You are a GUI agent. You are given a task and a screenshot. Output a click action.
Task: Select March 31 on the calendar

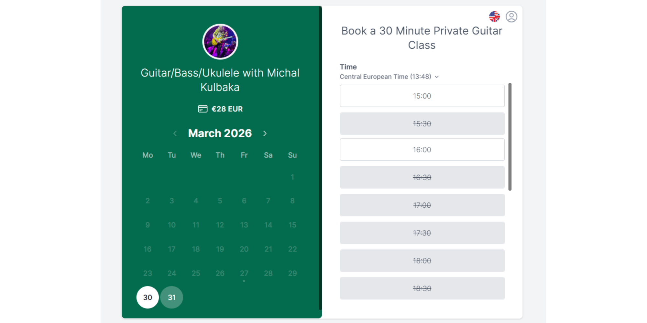click(x=172, y=297)
